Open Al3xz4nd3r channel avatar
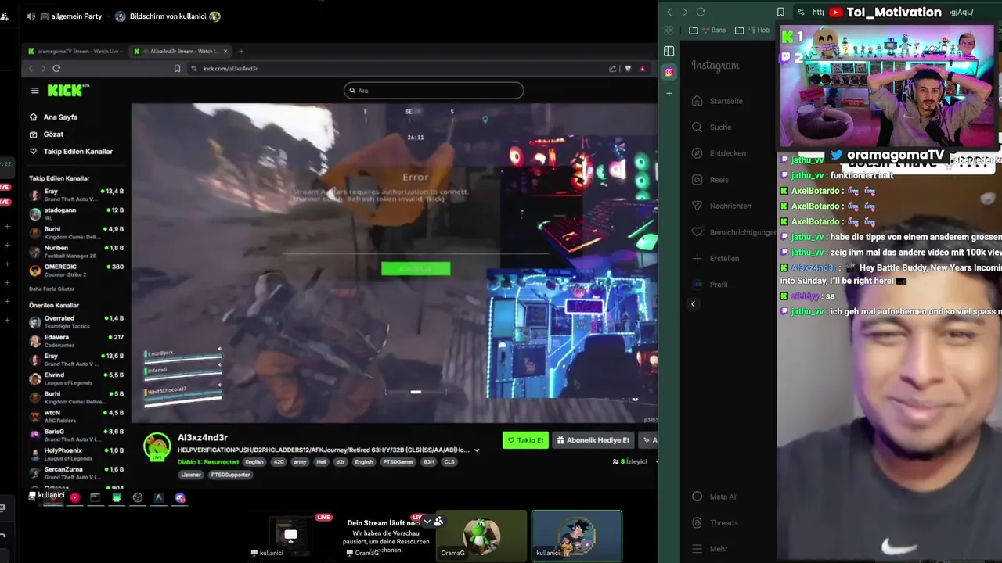Image resolution: width=1002 pixels, height=563 pixels. pyautogui.click(x=157, y=447)
